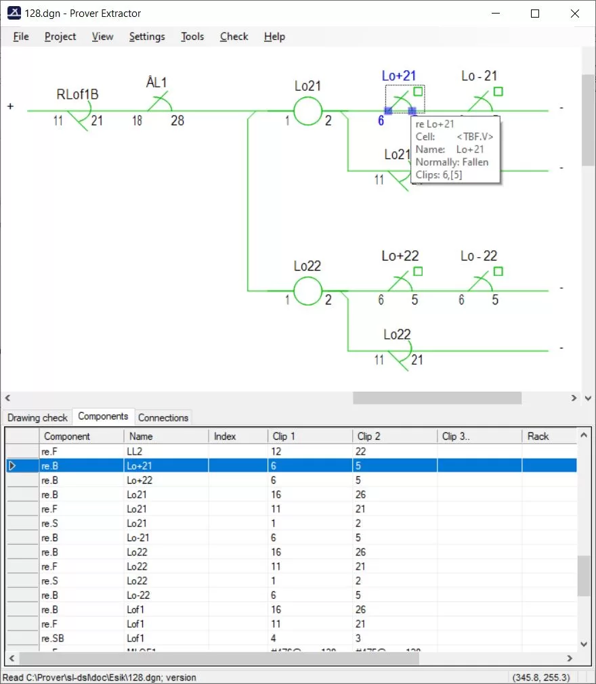Click the drawing scroll down arrow
This screenshot has height=684, width=596.
(x=588, y=398)
